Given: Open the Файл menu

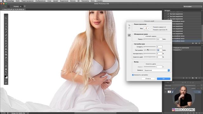Looking at the screenshot, I should click(x=18, y=1).
